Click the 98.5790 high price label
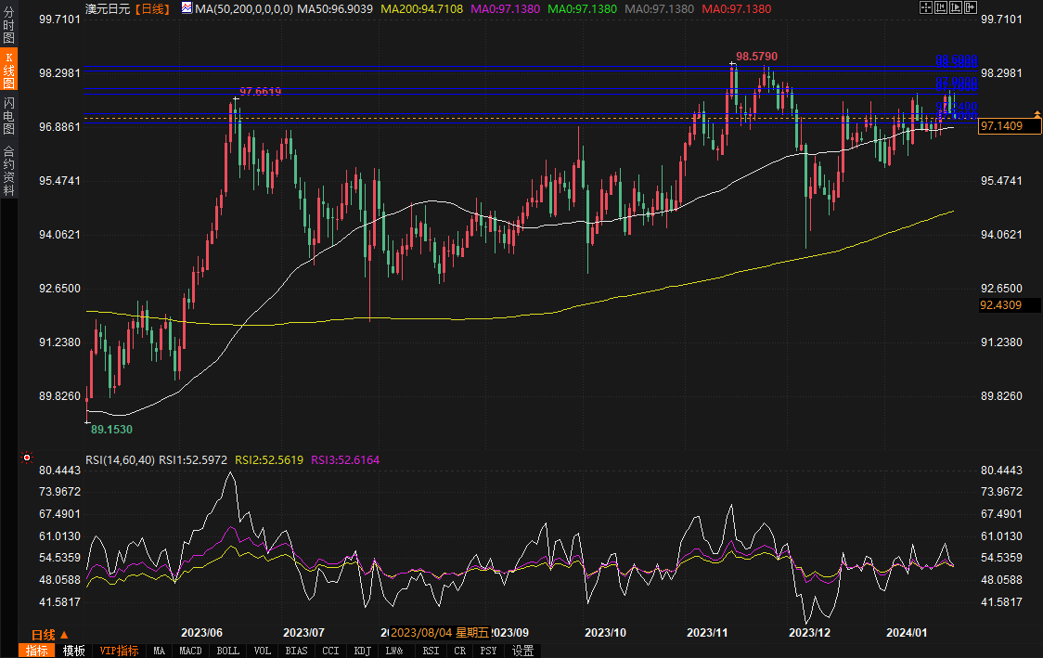 tap(756, 57)
